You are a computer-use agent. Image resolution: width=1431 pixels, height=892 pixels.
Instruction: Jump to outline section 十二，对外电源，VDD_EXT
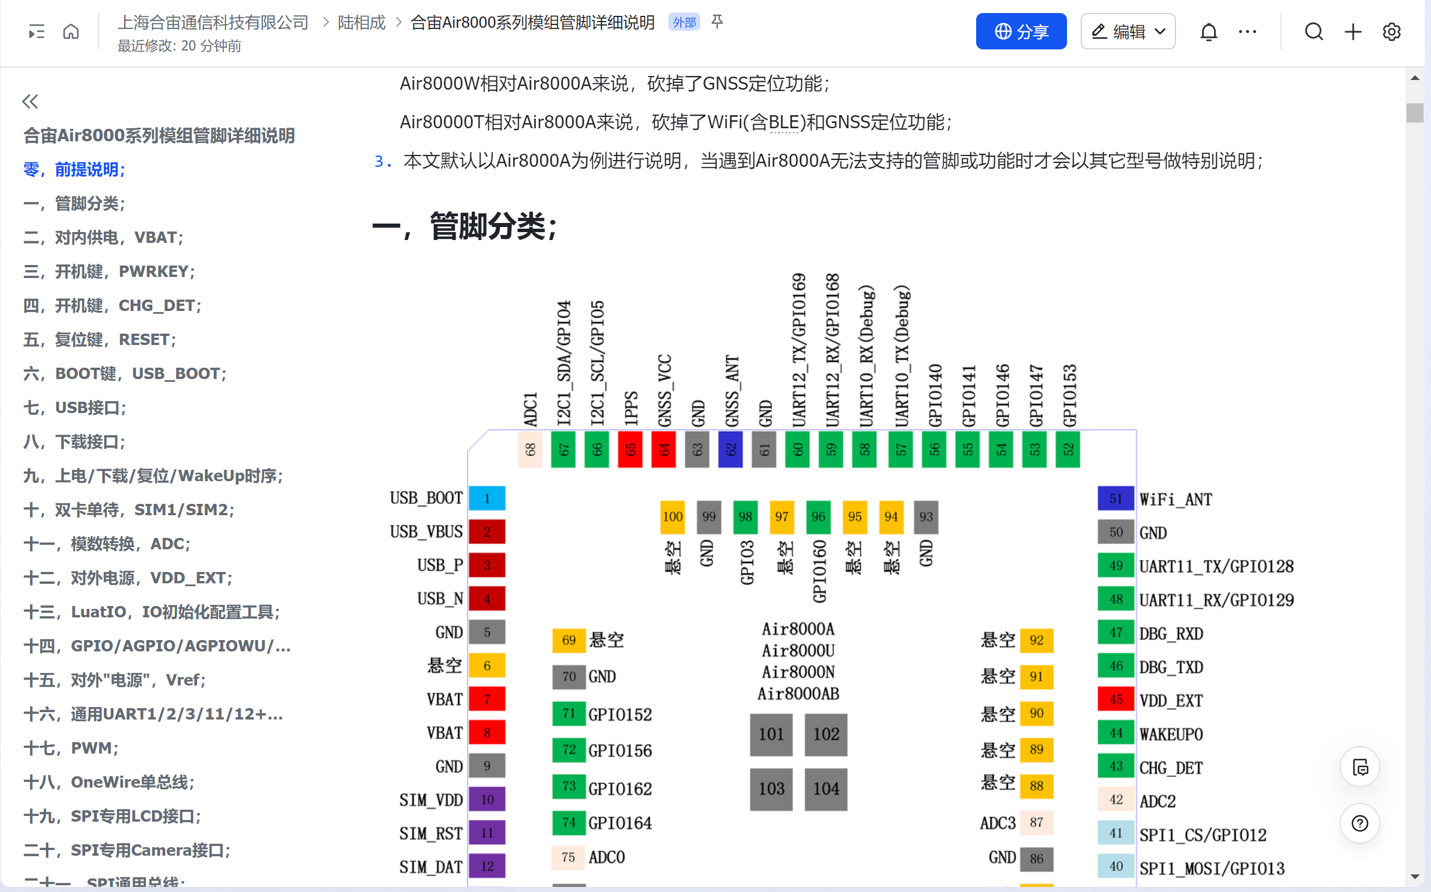128,578
